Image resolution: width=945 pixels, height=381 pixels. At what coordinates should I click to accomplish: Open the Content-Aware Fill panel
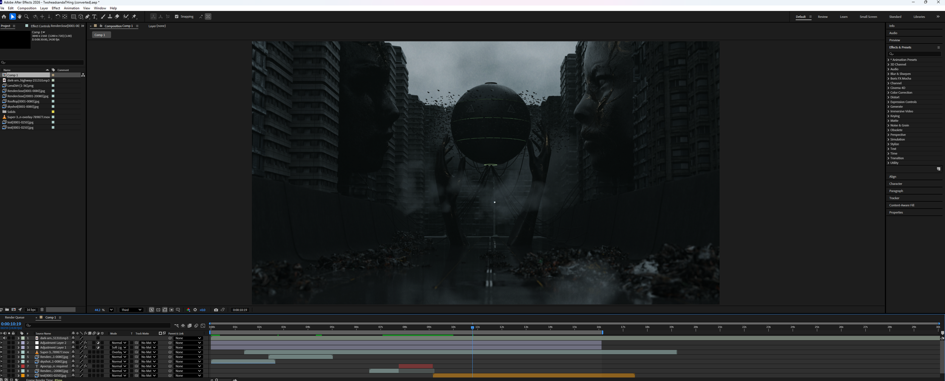902,205
